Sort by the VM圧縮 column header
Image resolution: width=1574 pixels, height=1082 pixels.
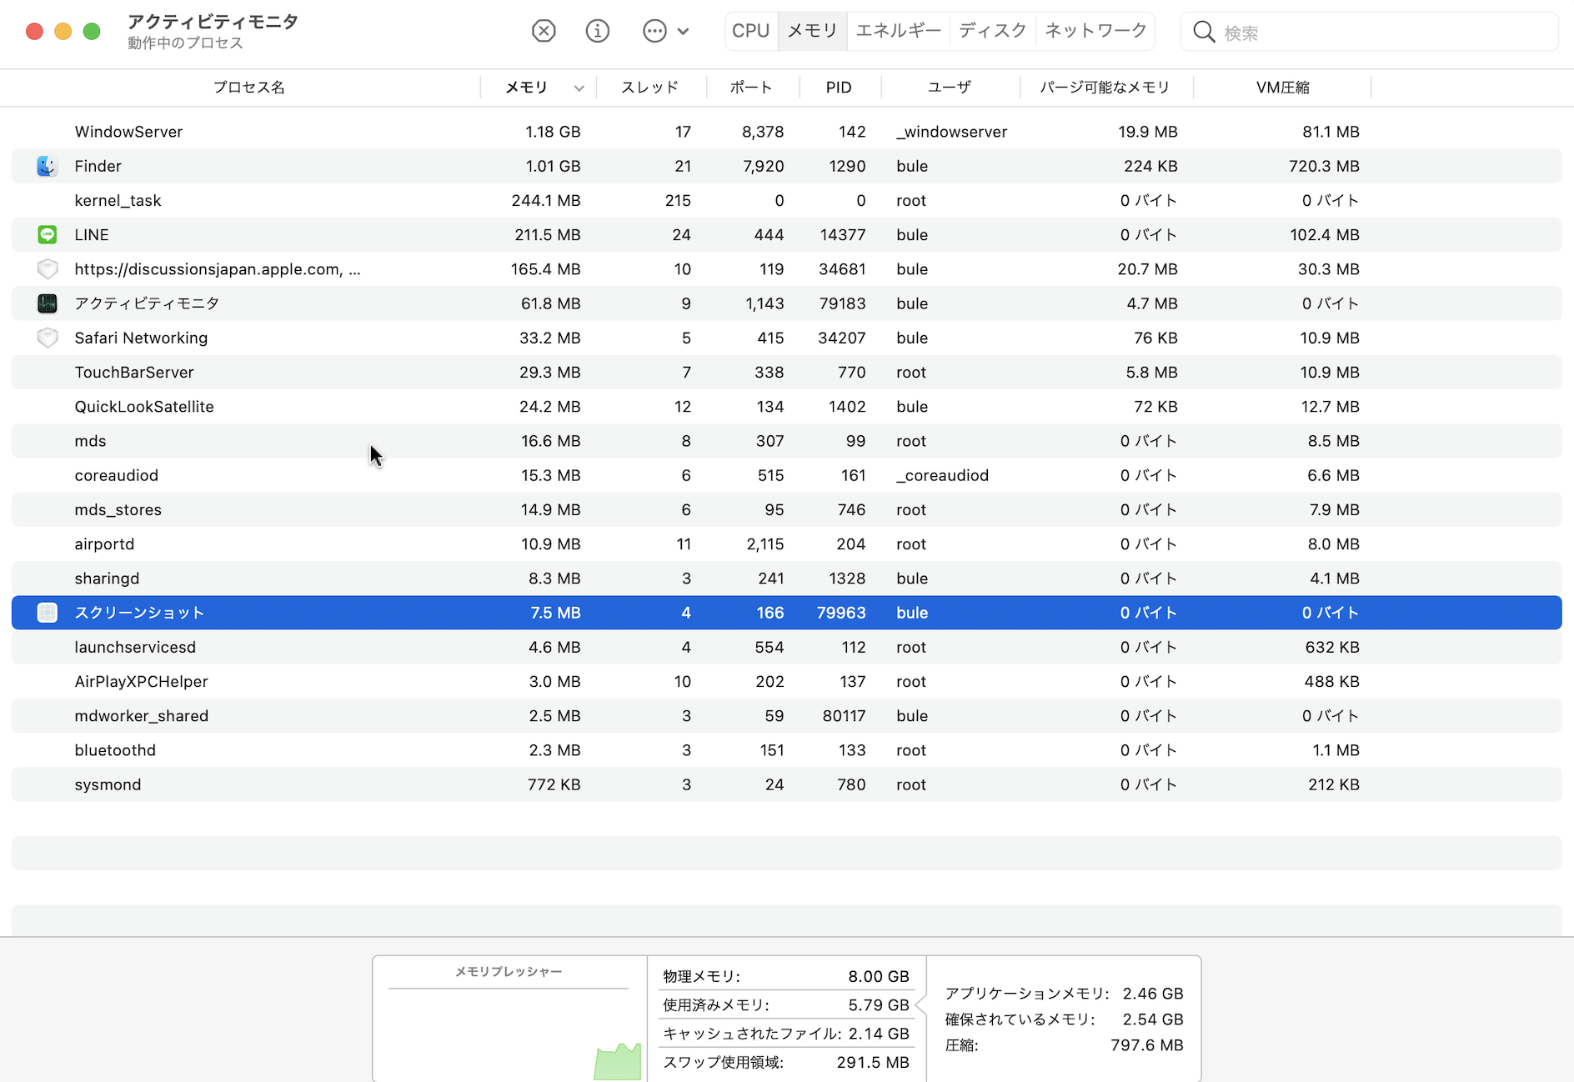click(1282, 88)
